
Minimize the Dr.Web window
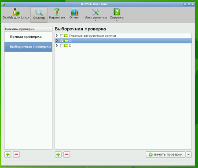coord(185,4)
